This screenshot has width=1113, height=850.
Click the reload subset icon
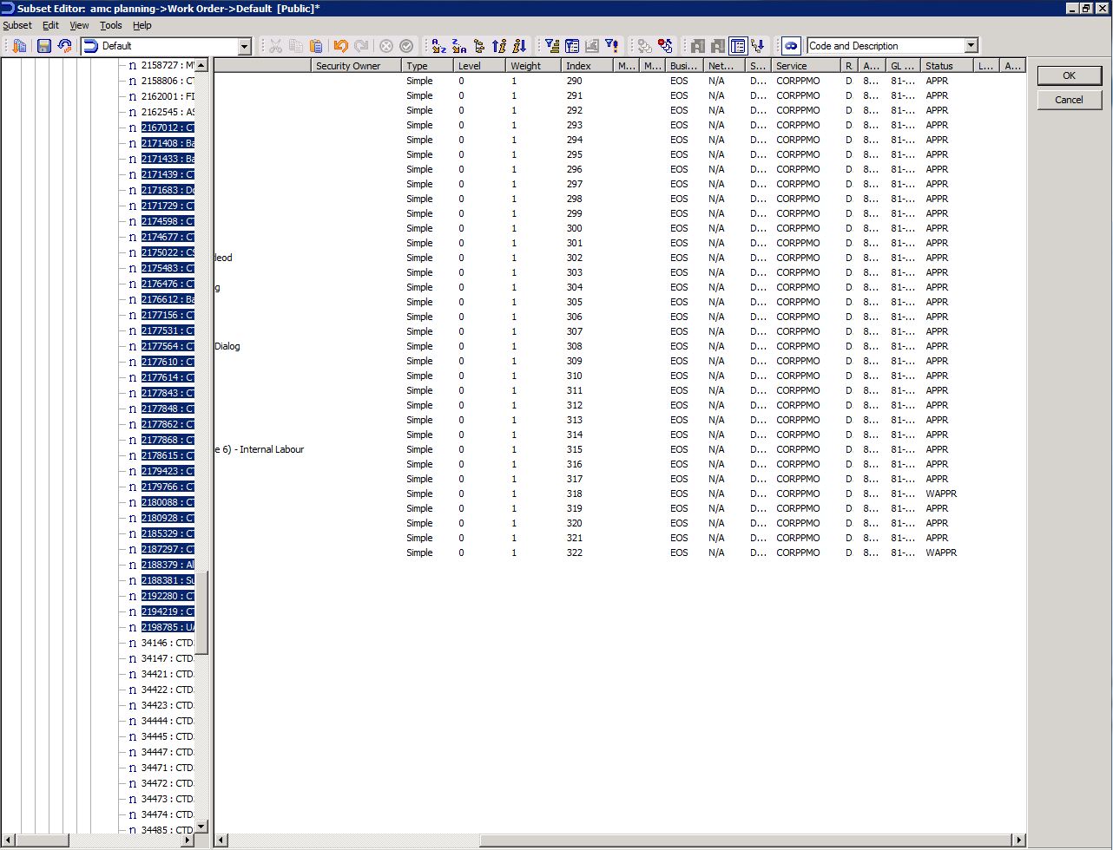click(x=64, y=46)
